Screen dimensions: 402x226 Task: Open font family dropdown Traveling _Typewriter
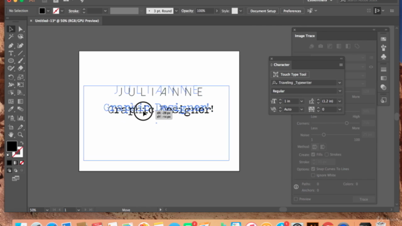339,83
